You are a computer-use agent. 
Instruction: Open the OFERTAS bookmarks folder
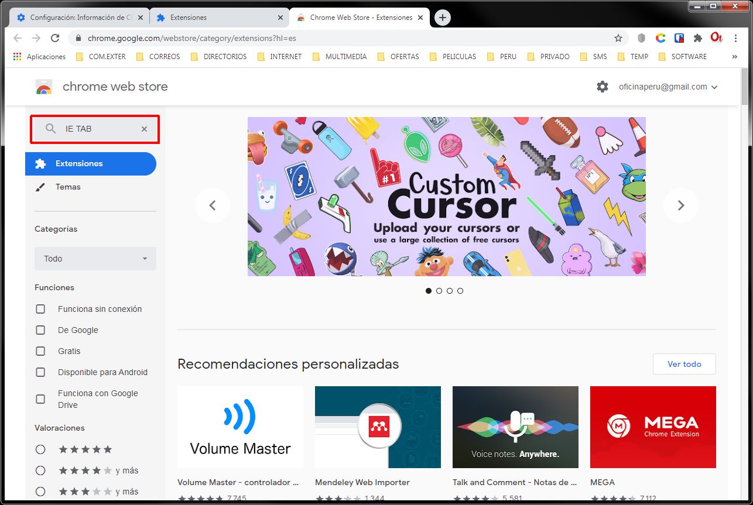point(398,57)
